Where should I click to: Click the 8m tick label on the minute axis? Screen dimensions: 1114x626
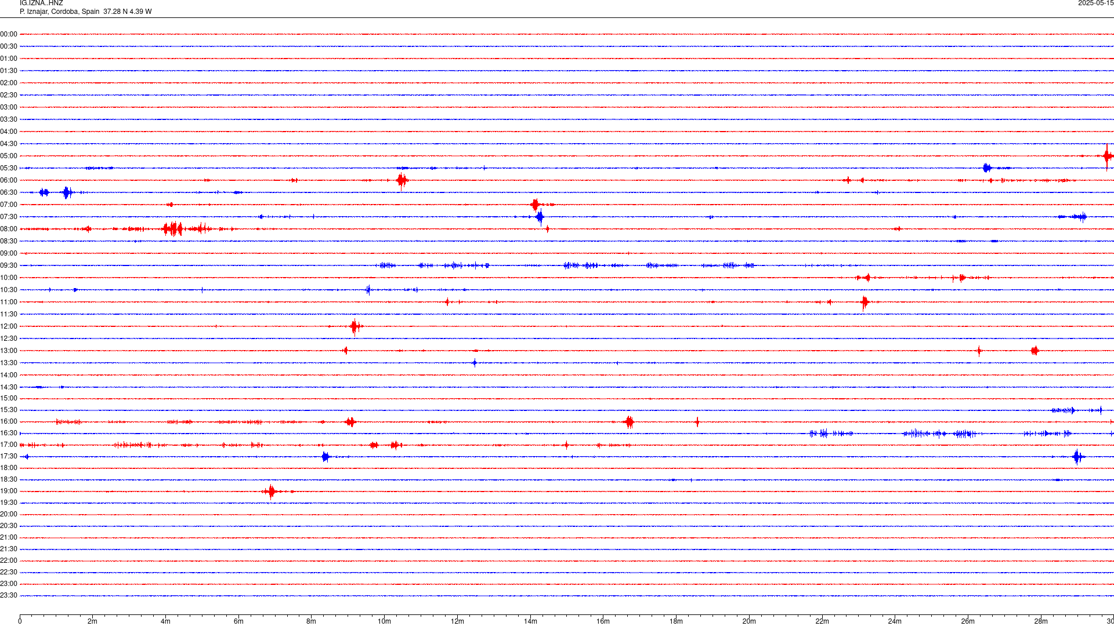click(312, 621)
